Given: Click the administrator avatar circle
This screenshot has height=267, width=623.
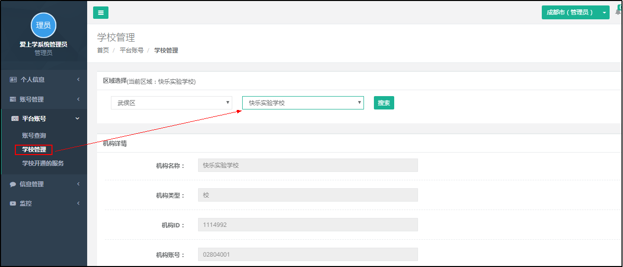Looking at the screenshot, I should 44,25.
